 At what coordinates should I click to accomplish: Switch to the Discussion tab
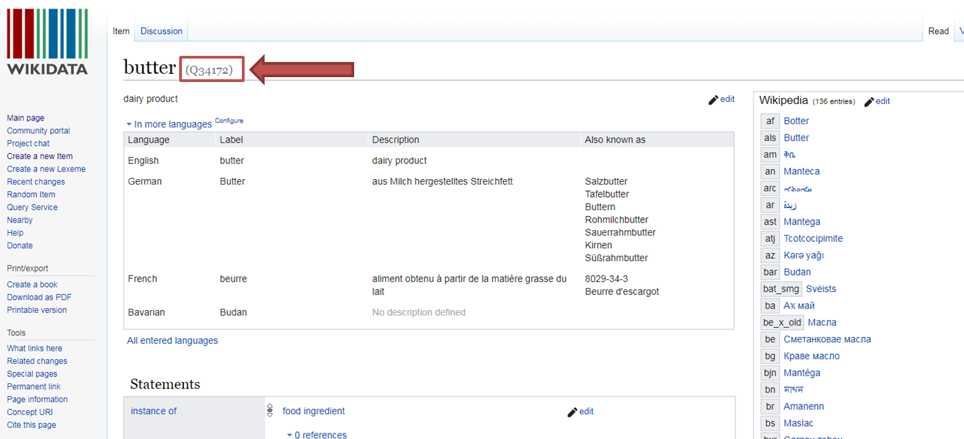coord(161,31)
